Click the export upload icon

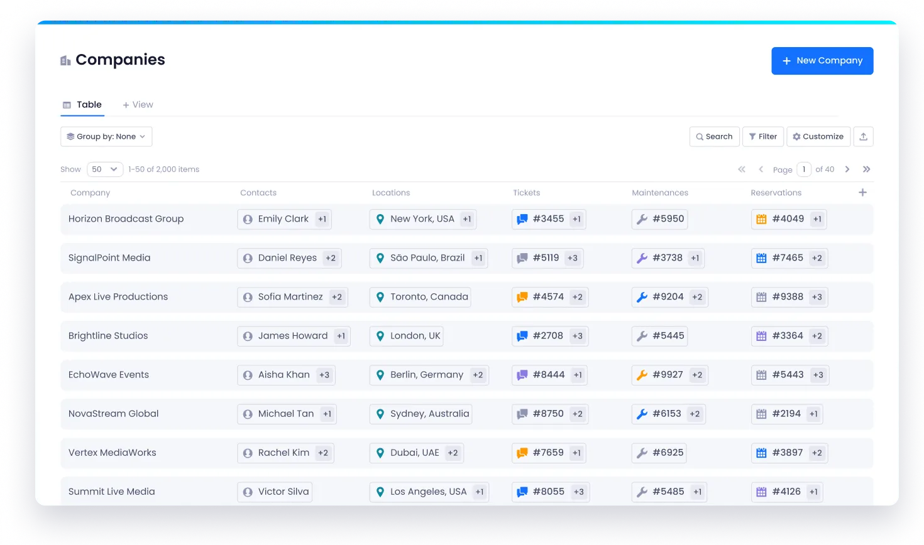(864, 136)
